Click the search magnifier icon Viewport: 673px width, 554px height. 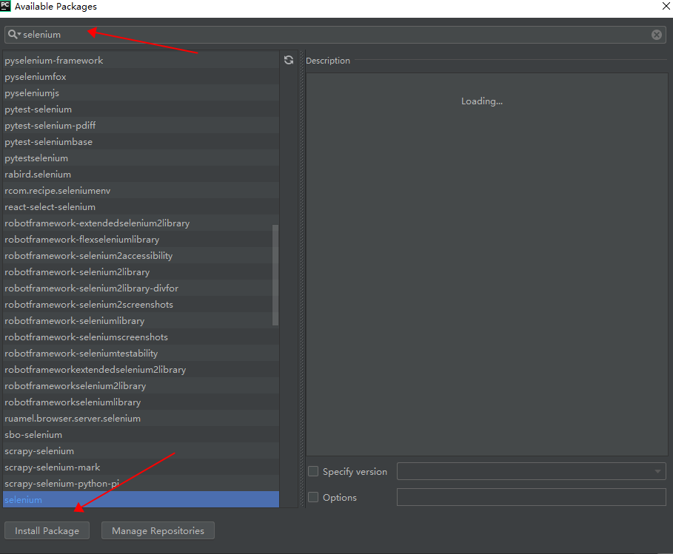(13, 34)
